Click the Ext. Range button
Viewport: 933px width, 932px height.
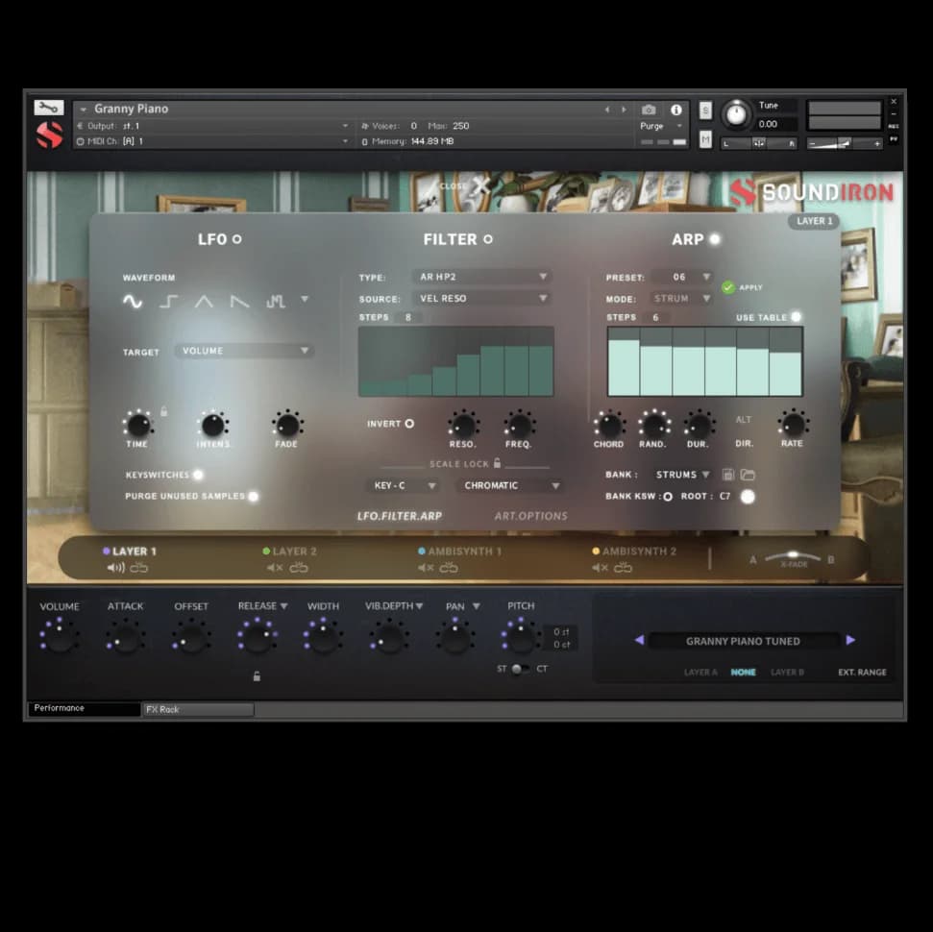[862, 673]
